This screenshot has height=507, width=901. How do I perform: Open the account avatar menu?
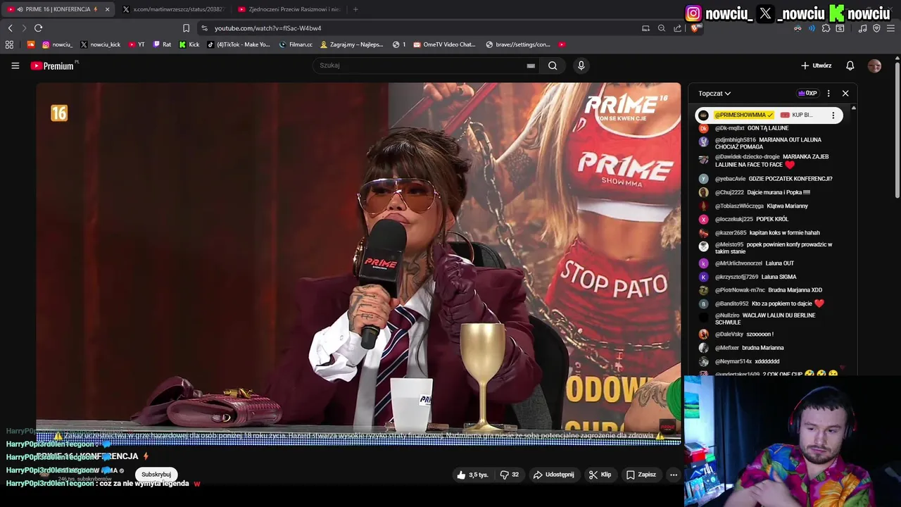pyautogui.click(x=874, y=65)
